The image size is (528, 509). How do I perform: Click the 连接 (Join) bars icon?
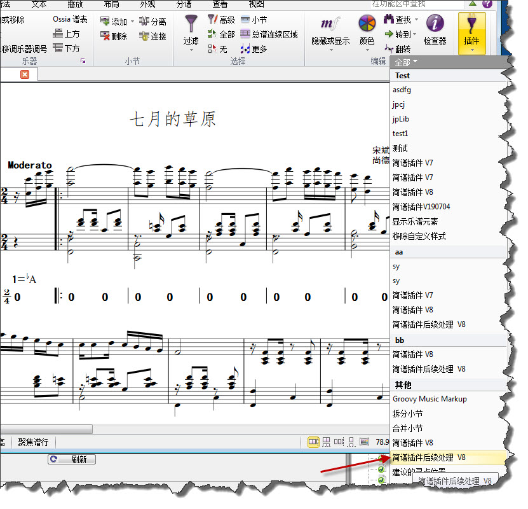(x=145, y=36)
